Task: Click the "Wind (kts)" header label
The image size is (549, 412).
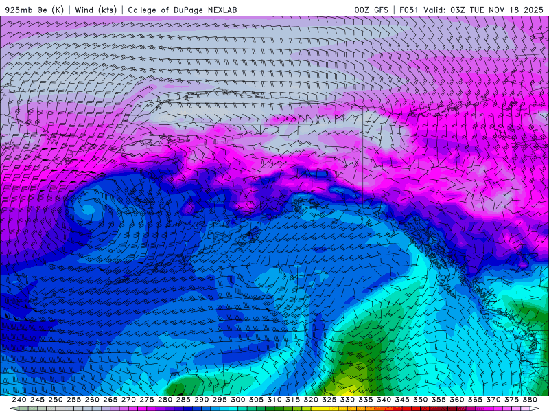Action: tap(95, 10)
